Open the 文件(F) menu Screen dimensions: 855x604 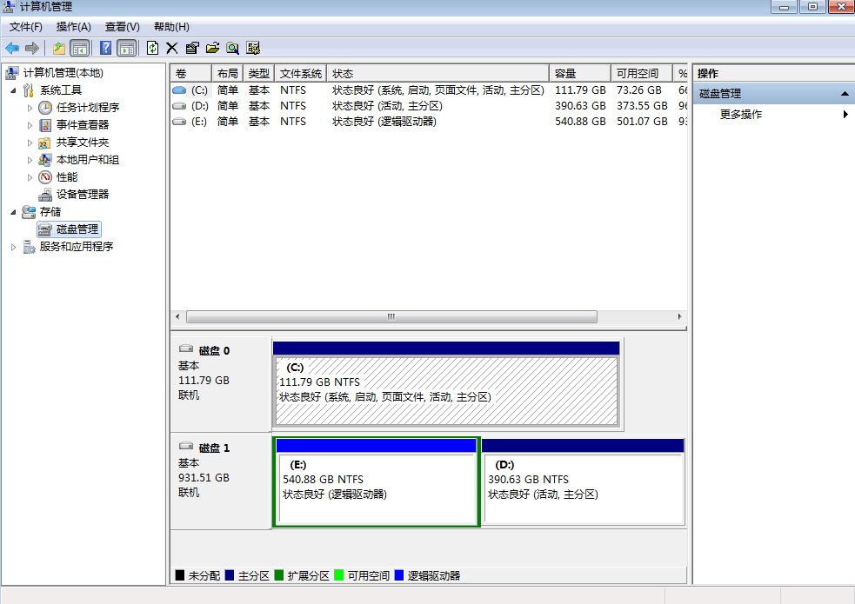point(25,27)
